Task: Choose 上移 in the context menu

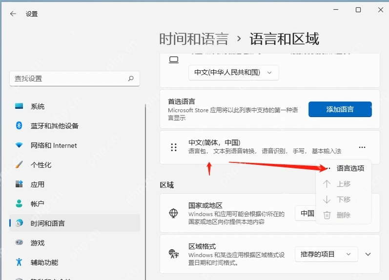Action: [344, 184]
